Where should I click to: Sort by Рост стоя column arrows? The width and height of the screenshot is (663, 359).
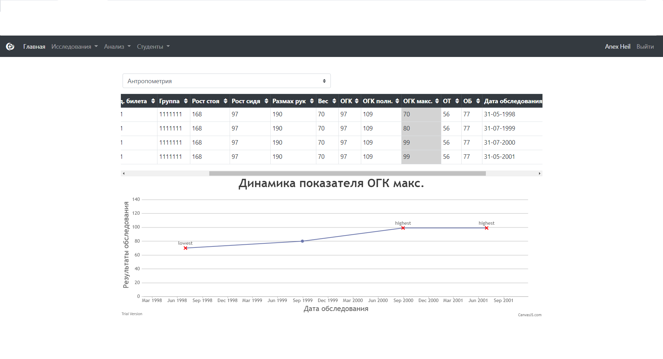pos(225,101)
